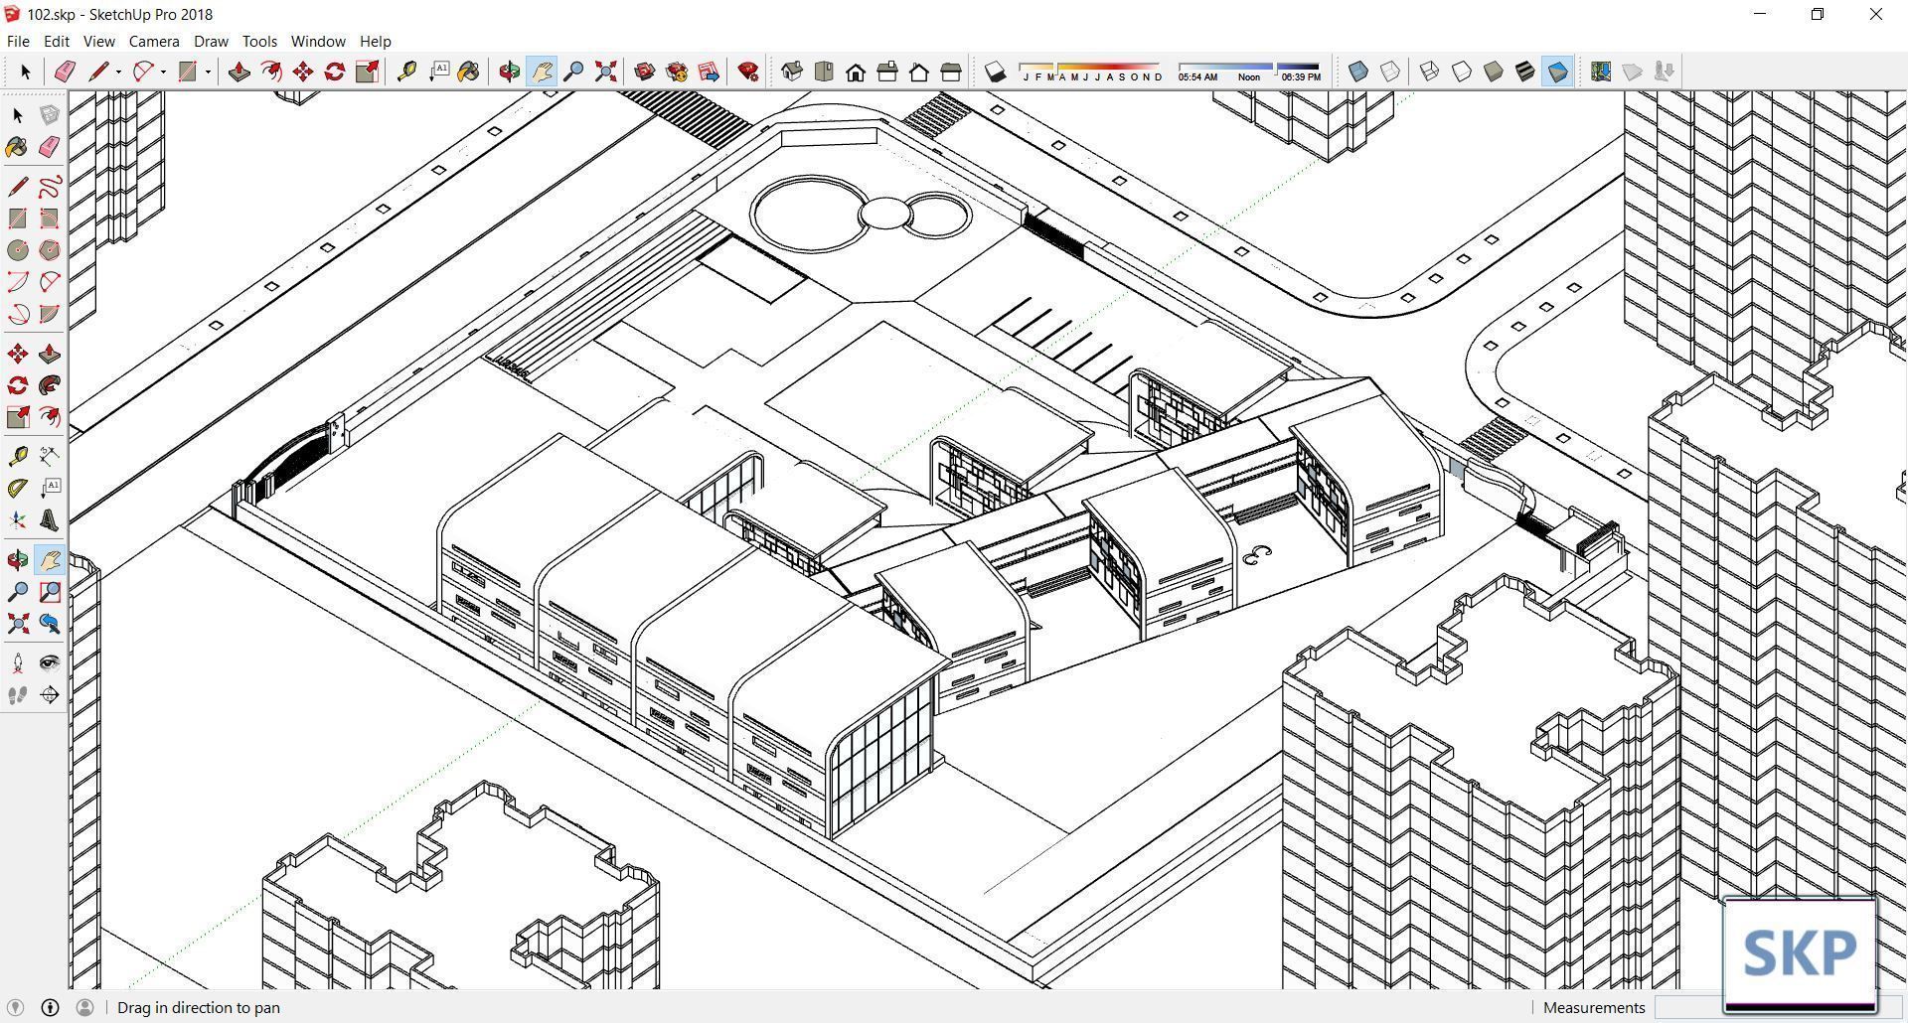Toggle Back Edges style
Image resolution: width=1908 pixels, height=1023 pixels.
(1390, 72)
